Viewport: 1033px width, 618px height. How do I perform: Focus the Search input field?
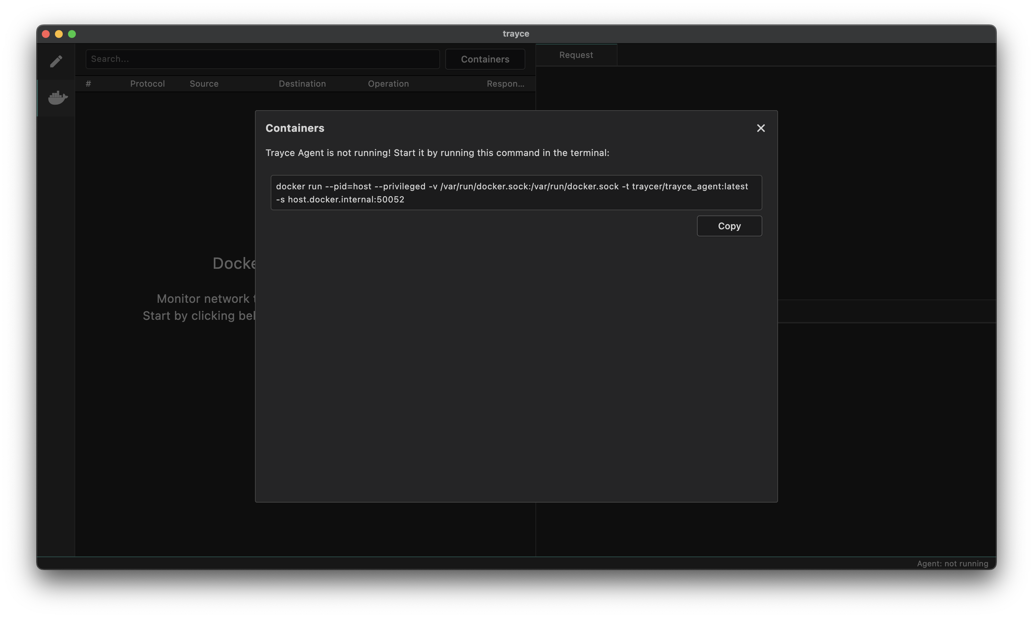[x=262, y=59]
